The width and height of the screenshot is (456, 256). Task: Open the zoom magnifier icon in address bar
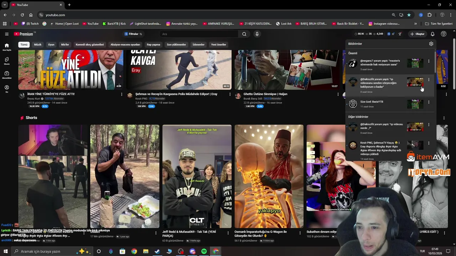pos(393,15)
